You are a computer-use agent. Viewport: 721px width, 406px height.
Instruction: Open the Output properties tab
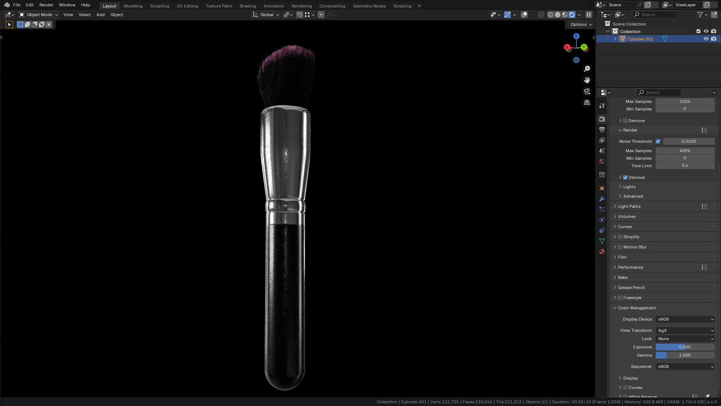click(602, 129)
